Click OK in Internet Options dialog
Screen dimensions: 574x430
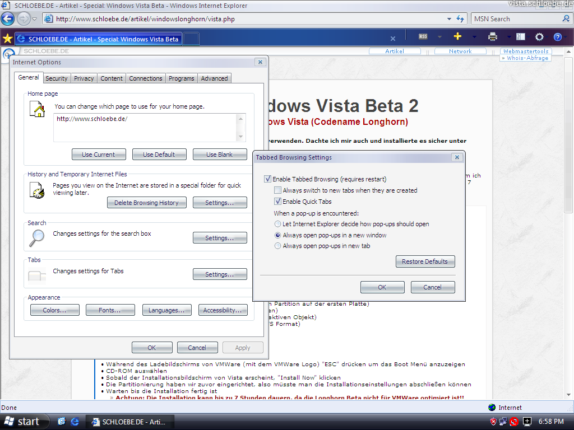(152, 347)
